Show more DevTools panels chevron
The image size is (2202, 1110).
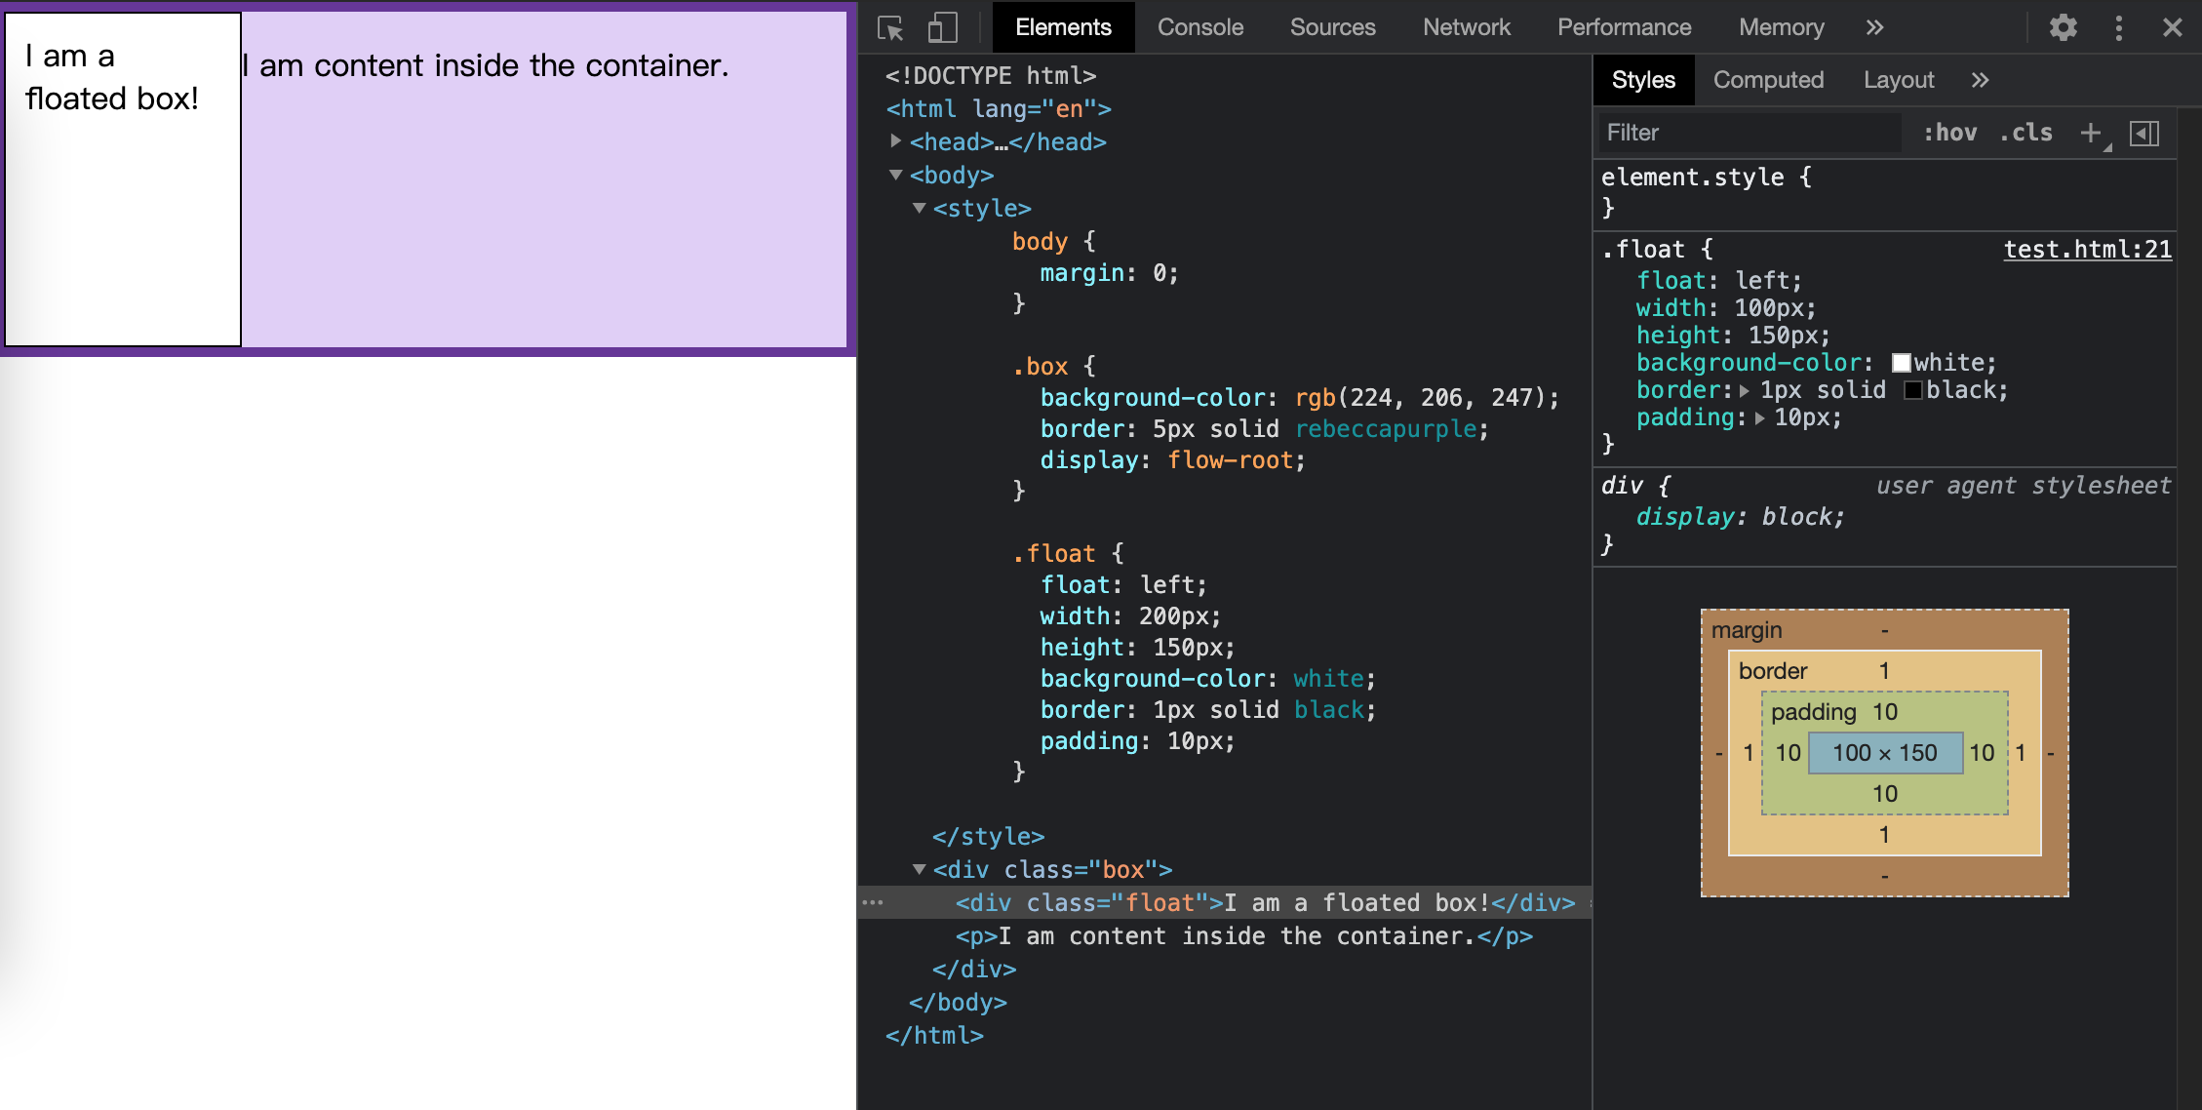coord(1874,27)
